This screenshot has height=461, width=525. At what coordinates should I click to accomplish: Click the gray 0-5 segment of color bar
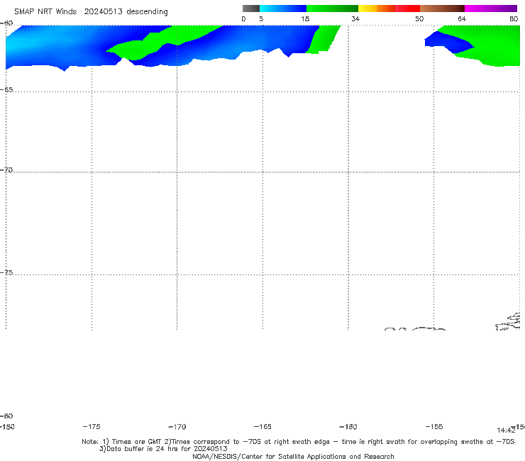coord(251,9)
